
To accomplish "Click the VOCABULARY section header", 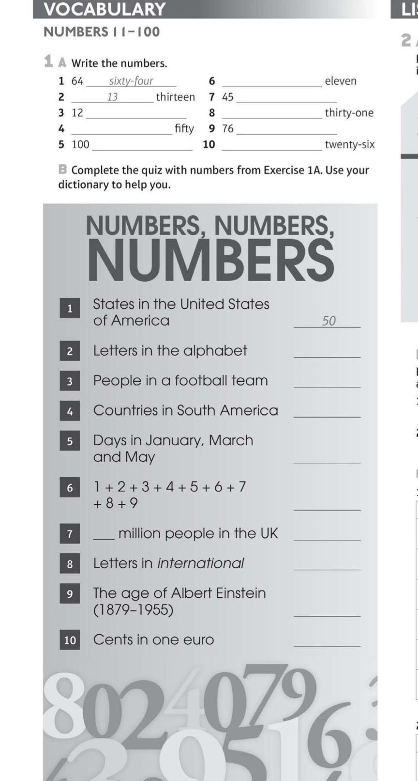I will point(104,9).
